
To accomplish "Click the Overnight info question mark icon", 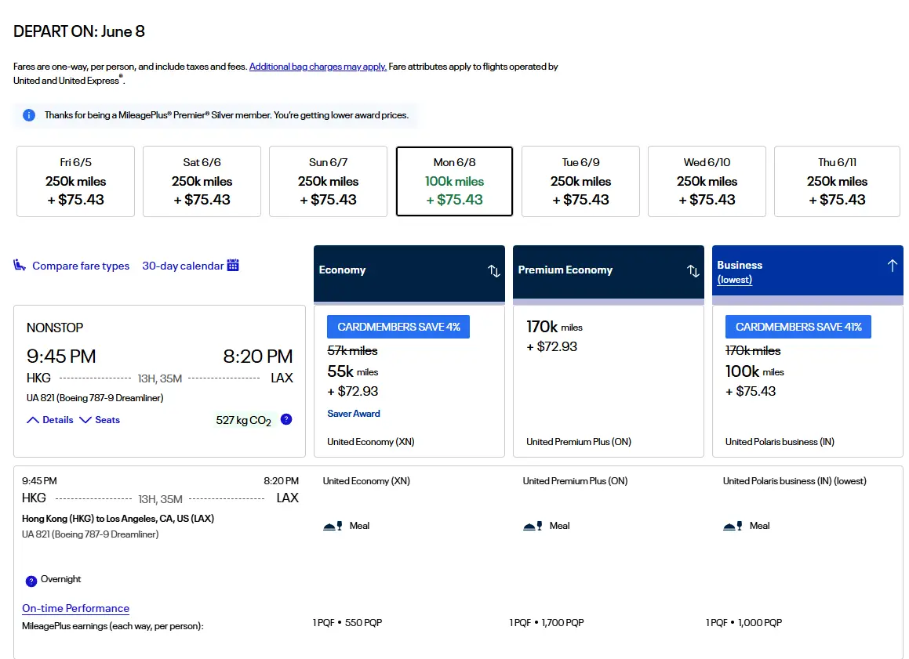I will tap(31, 581).
